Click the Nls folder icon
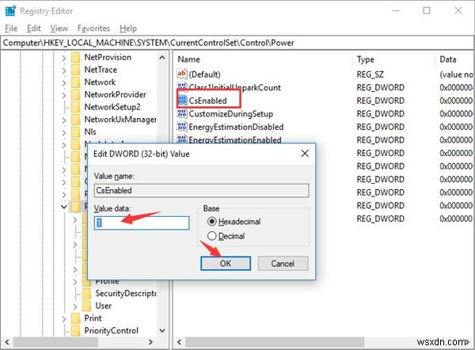The width and height of the screenshot is (475, 350). click(x=75, y=131)
